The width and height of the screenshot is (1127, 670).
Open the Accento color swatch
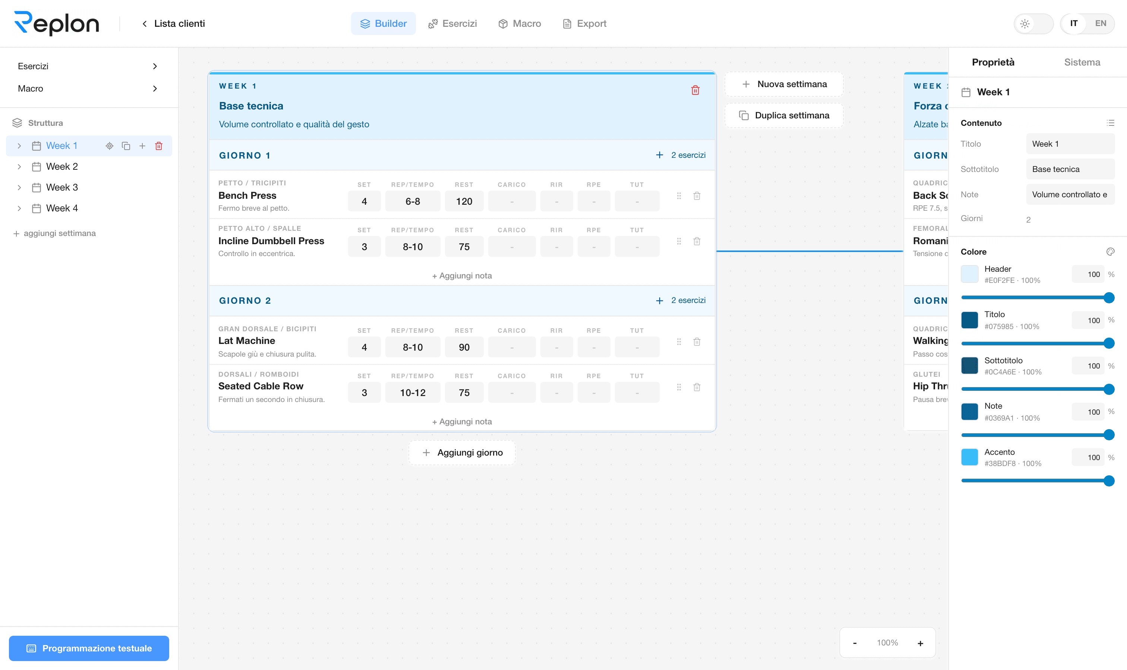[x=969, y=457]
